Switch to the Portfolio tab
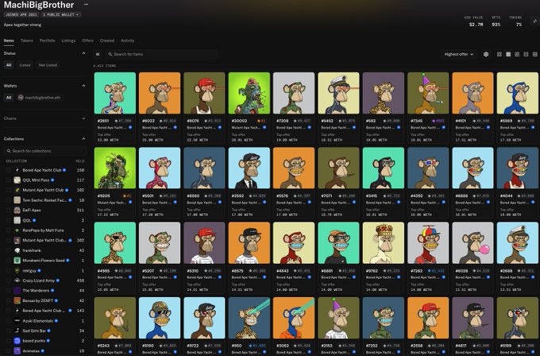 [47, 41]
